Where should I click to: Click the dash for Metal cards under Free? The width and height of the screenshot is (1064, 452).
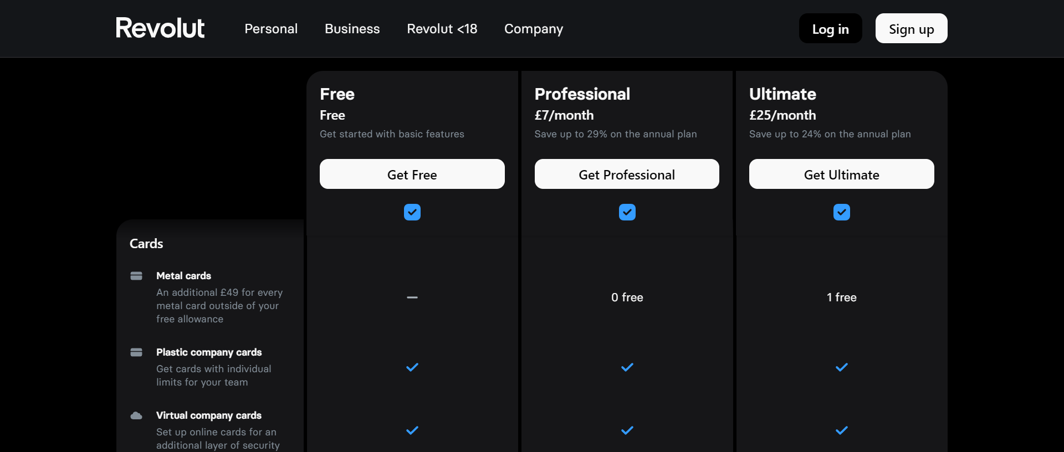(x=412, y=297)
